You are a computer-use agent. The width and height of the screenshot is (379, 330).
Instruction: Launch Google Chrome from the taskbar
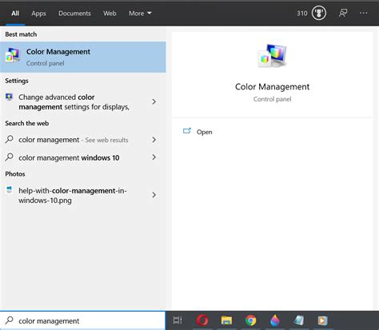click(x=250, y=320)
